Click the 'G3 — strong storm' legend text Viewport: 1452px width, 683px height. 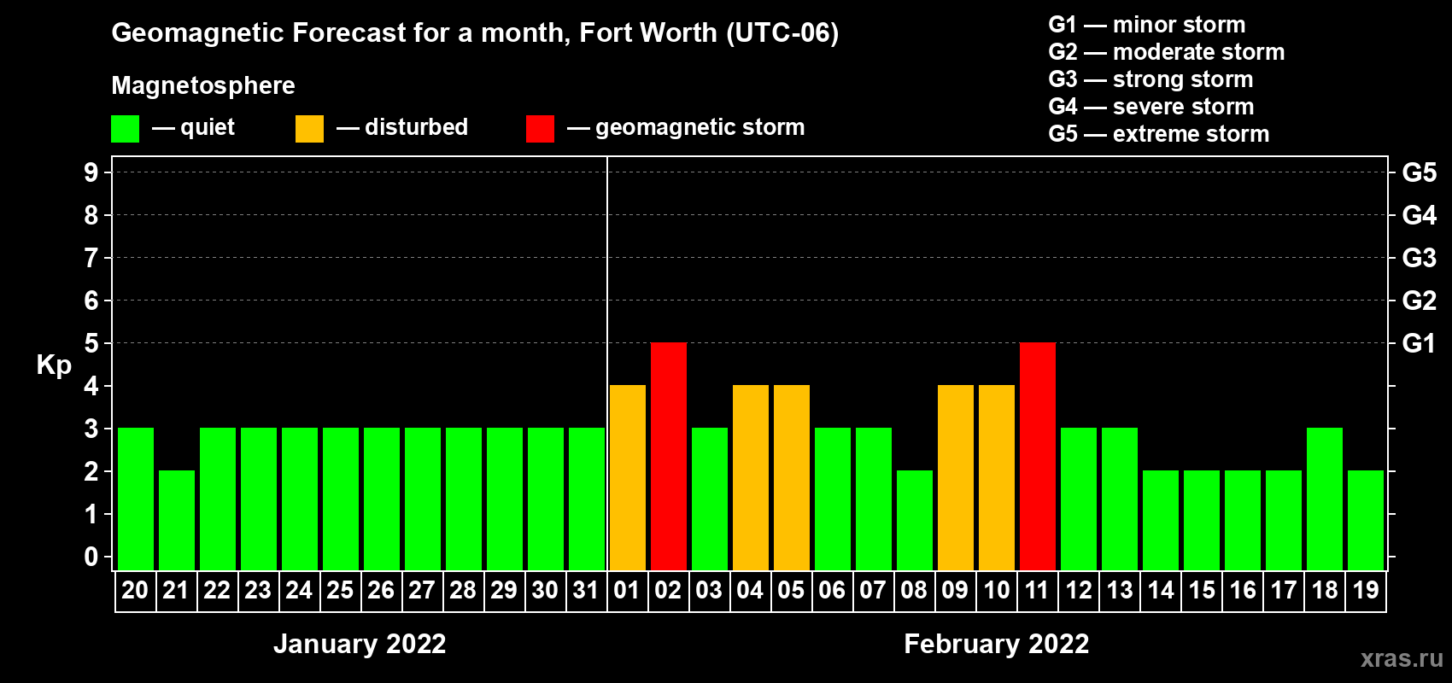click(x=1150, y=79)
